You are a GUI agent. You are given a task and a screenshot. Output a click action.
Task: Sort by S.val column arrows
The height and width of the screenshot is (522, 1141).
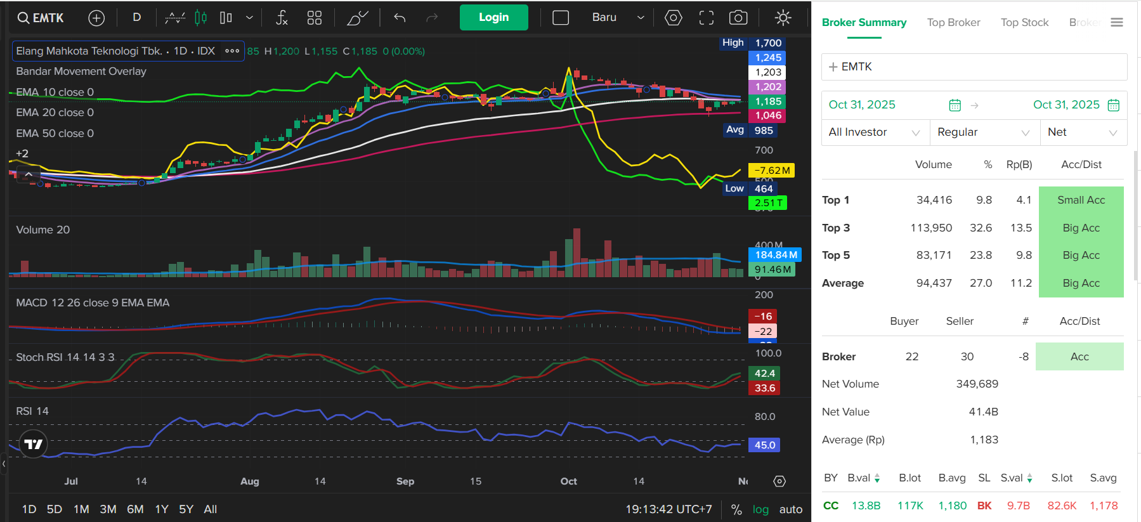[1030, 478]
